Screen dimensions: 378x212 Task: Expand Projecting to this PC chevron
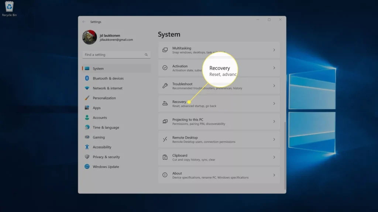click(x=274, y=121)
